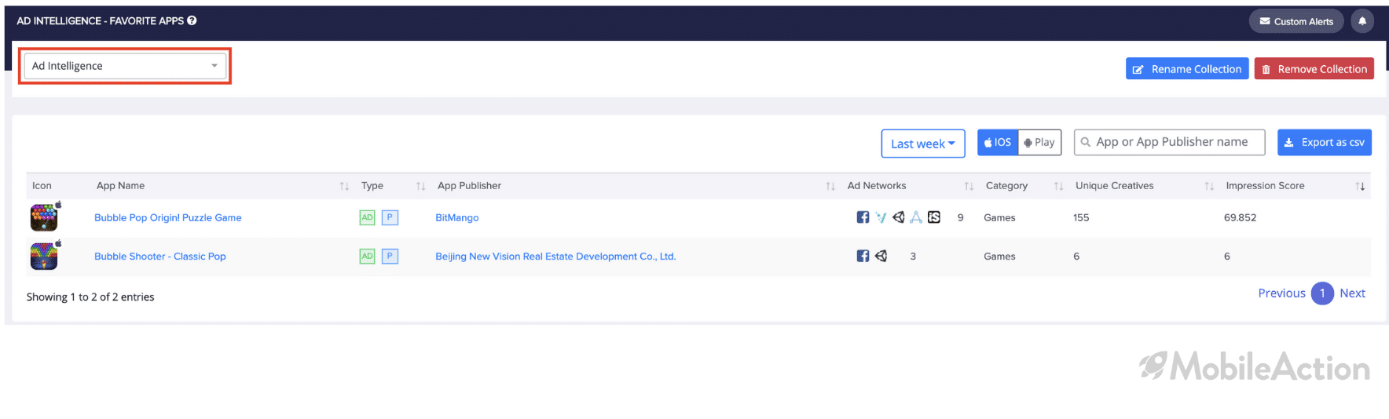Focus the App or App Publisher name search field
Image resolution: width=1389 pixels, height=419 pixels.
tap(1169, 142)
